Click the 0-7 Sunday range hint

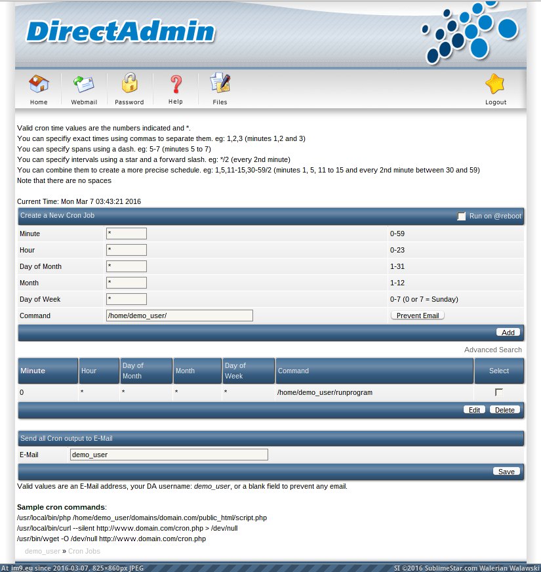(424, 299)
